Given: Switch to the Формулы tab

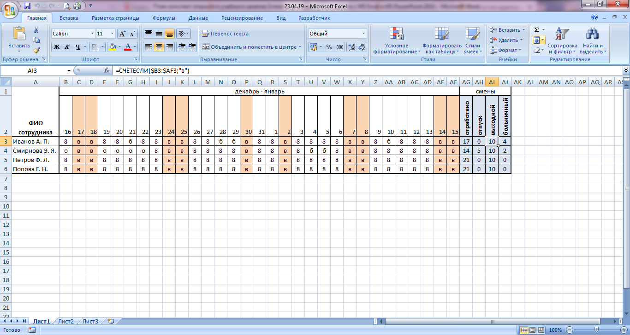Looking at the screenshot, I should point(164,18).
